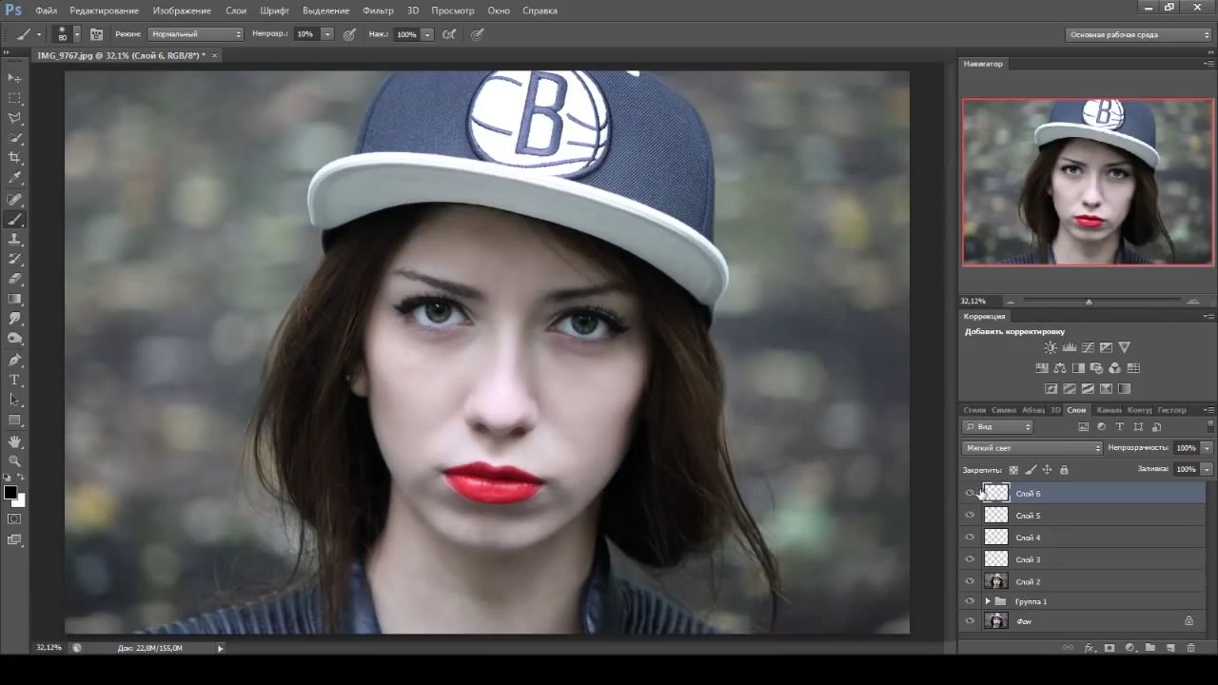The width and height of the screenshot is (1218, 685).
Task: Create a new layer from Layers panel footer
Action: 1170,648
